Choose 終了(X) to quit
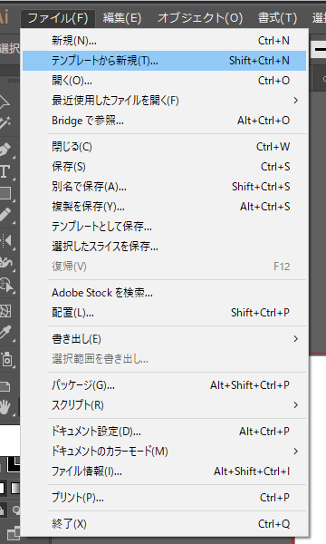This screenshot has width=326, height=544. (x=164, y=524)
